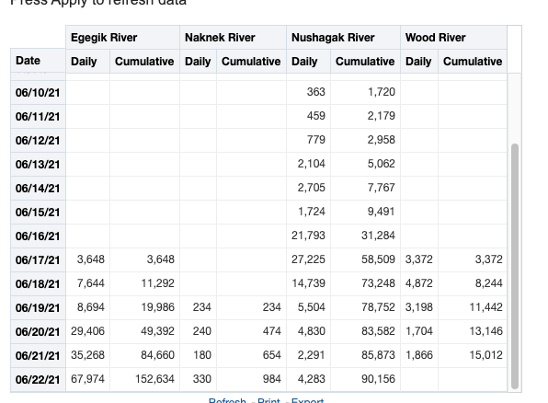
Task: Select the cell showing 152,634
Action: pyautogui.click(x=144, y=379)
